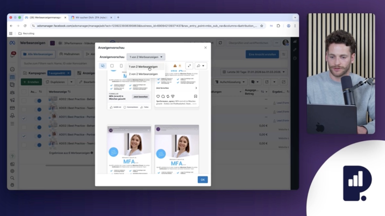This screenshot has height=216, width=385.
Task: Open the pencil edit icon in right panel
Action: coord(295,50)
